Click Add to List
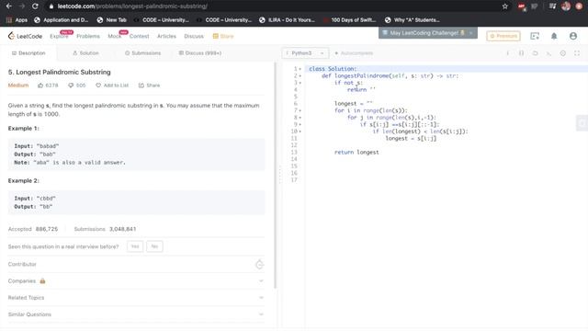This screenshot has width=588, height=331. [112, 86]
